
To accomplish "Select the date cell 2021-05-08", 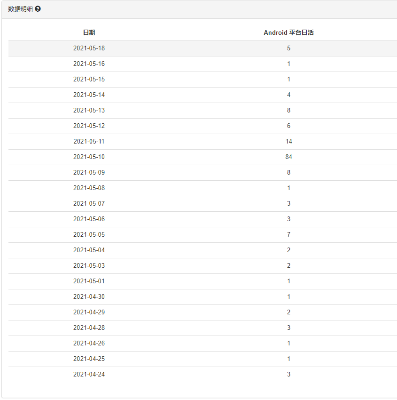I will pyautogui.click(x=89, y=188).
